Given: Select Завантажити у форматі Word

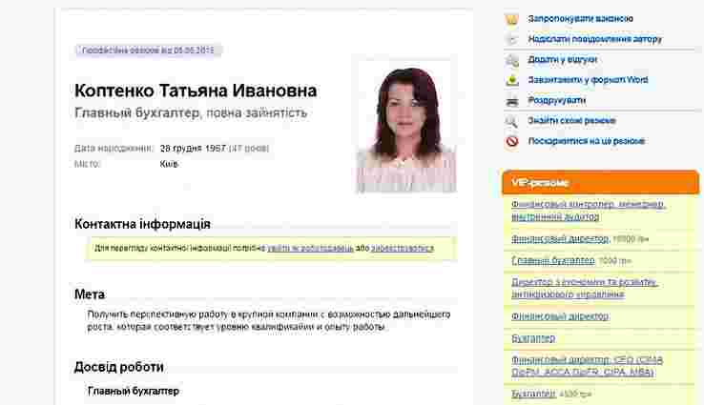Looking at the screenshot, I should tap(588, 80).
